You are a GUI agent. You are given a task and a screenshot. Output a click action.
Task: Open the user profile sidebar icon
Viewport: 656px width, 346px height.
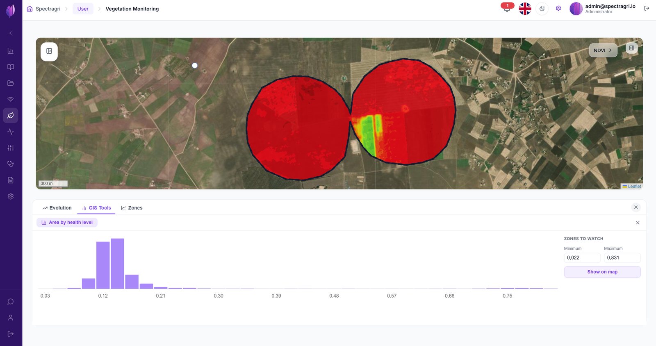[x=11, y=318]
